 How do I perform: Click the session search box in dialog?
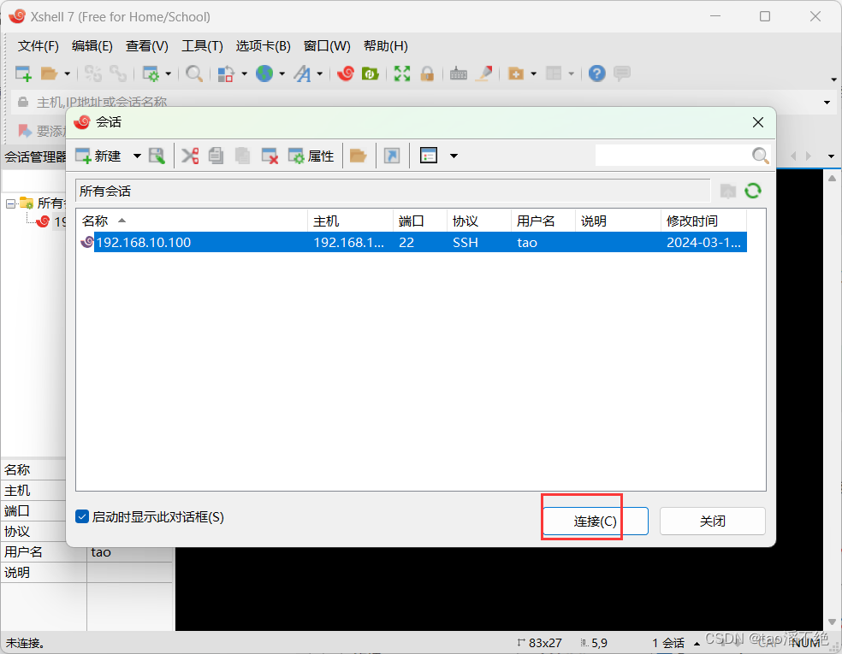coord(673,156)
